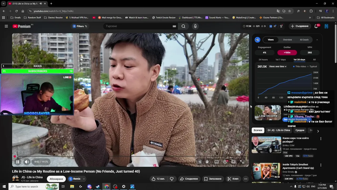337x190 pixels.
Task: Open a new browser tab
Action: coord(51,3)
